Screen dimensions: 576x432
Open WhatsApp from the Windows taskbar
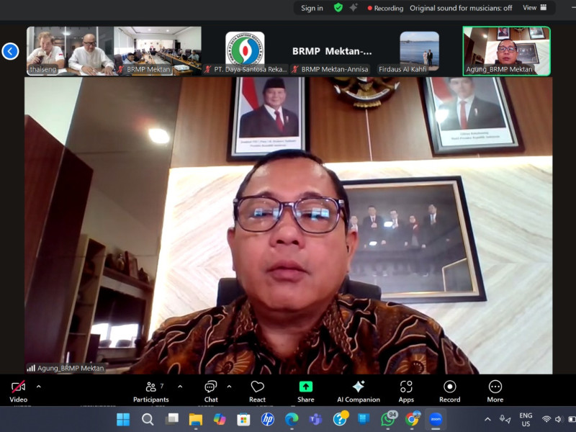(388, 419)
